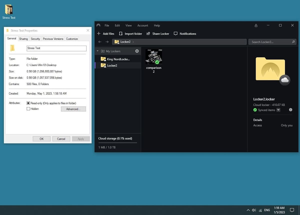This screenshot has height=215, width=300.
Task: Close the Stress Test Properties dialog
Action: pos(88,30)
